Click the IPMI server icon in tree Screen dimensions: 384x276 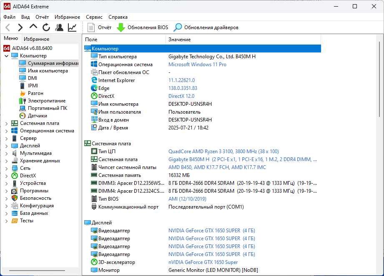pos(22,86)
